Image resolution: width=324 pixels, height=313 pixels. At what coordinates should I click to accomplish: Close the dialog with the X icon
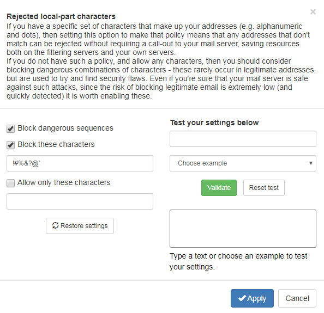[313, 12]
